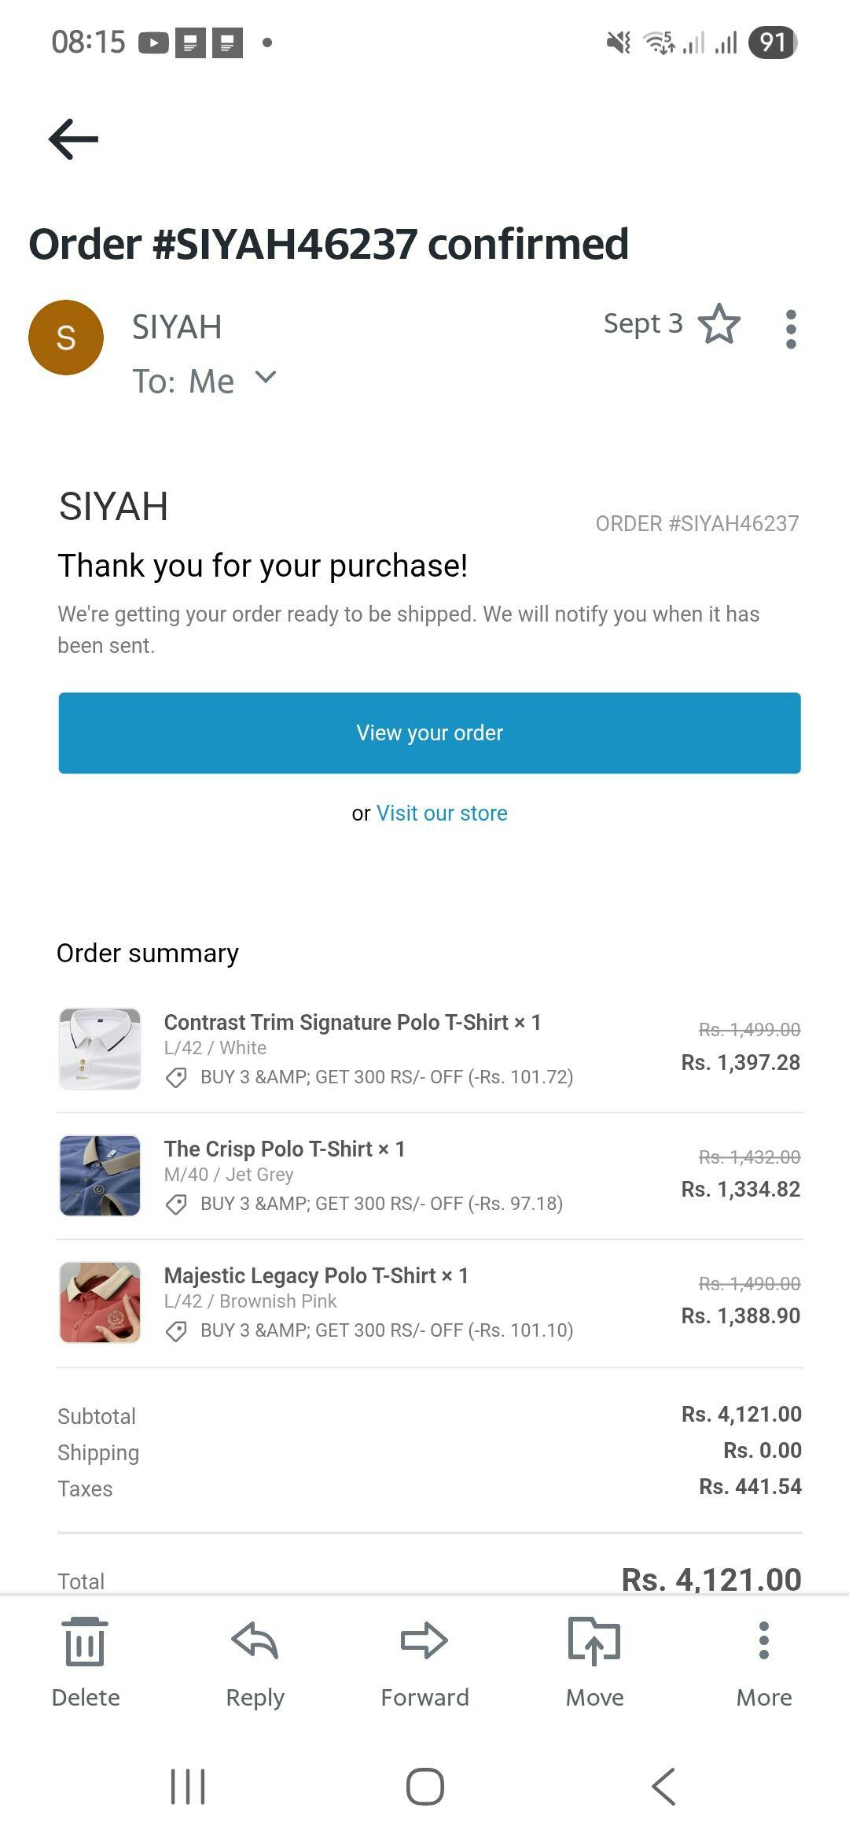Image resolution: width=849 pixels, height=1841 pixels.
Task: Open Android recent apps button
Action: pos(188,1786)
